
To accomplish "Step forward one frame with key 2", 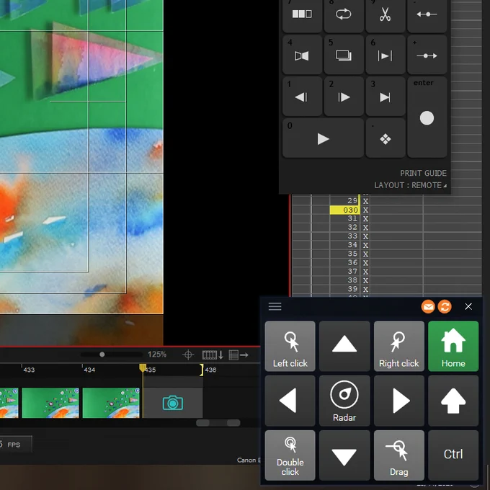I will pyautogui.click(x=344, y=97).
